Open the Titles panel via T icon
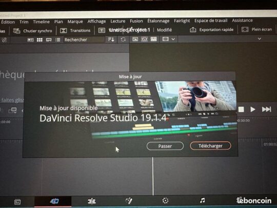The image size is (277, 208). tap(102, 30)
